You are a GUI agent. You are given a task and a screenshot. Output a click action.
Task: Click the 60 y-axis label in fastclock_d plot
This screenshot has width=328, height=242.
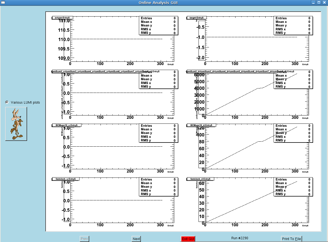202,184
